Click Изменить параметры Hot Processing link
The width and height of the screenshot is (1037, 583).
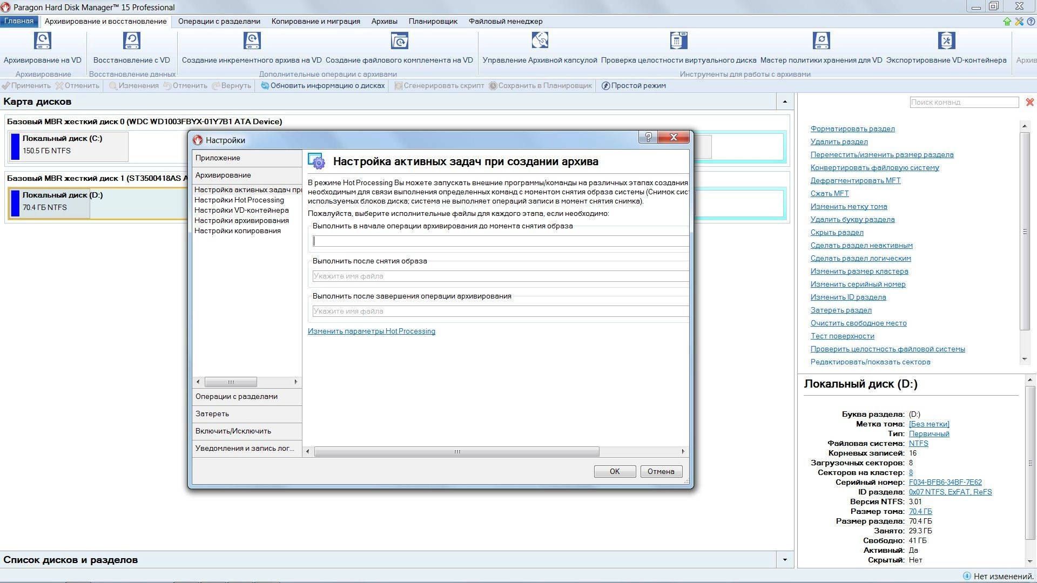tap(372, 331)
